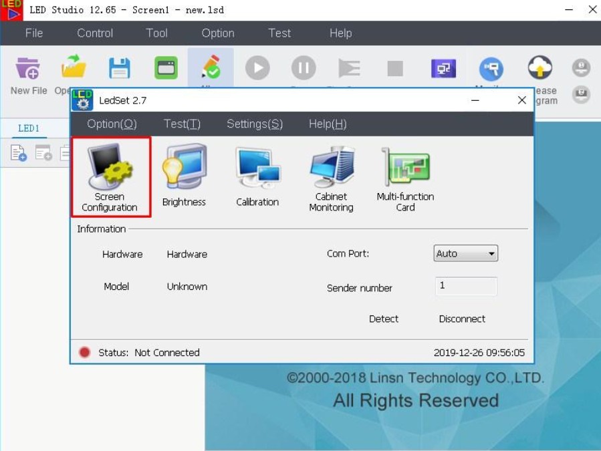Open the Settings(S) menu in LedSet

(255, 124)
